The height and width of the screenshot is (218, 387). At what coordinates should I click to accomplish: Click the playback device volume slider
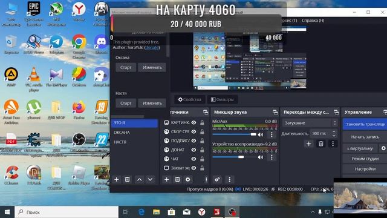click(235, 157)
